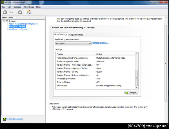Click the Setting column header
This screenshot has width=169, height=129.
coord(115,54)
